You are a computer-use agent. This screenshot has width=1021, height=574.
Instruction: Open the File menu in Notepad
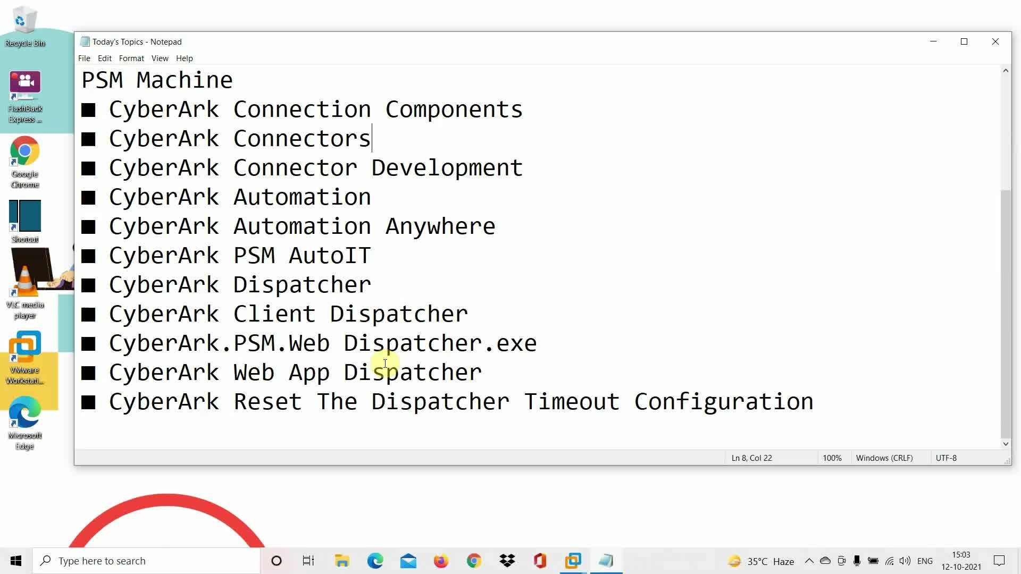tap(84, 58)
